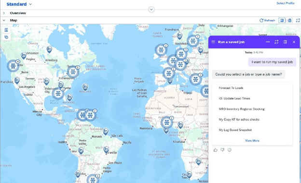
Task: Give thumbs up feedback
Action: point(216,150)
